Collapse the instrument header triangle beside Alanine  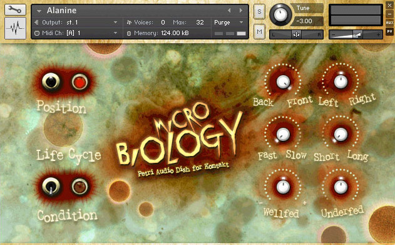39,11
